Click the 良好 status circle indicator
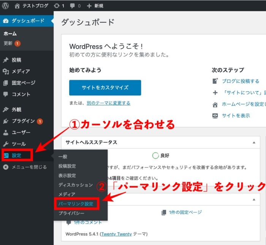This screenshot has width=266, height=245. click(155, 155)
